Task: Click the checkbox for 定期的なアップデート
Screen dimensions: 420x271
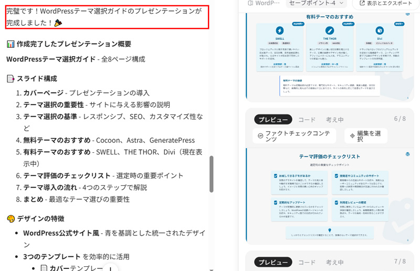Action: [x=275, y=202]
